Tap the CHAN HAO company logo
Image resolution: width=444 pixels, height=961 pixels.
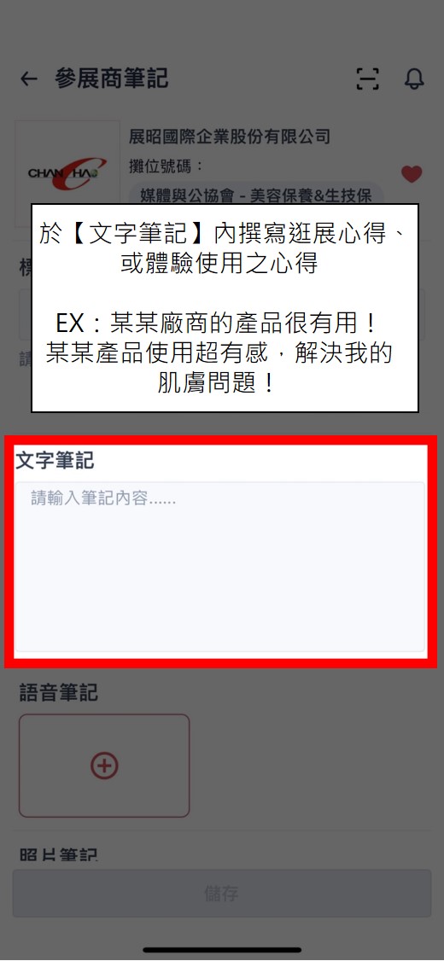67,173
